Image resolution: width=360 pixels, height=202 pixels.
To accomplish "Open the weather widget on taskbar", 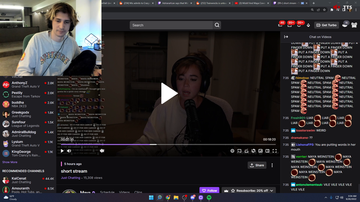I will pos(10,198).
